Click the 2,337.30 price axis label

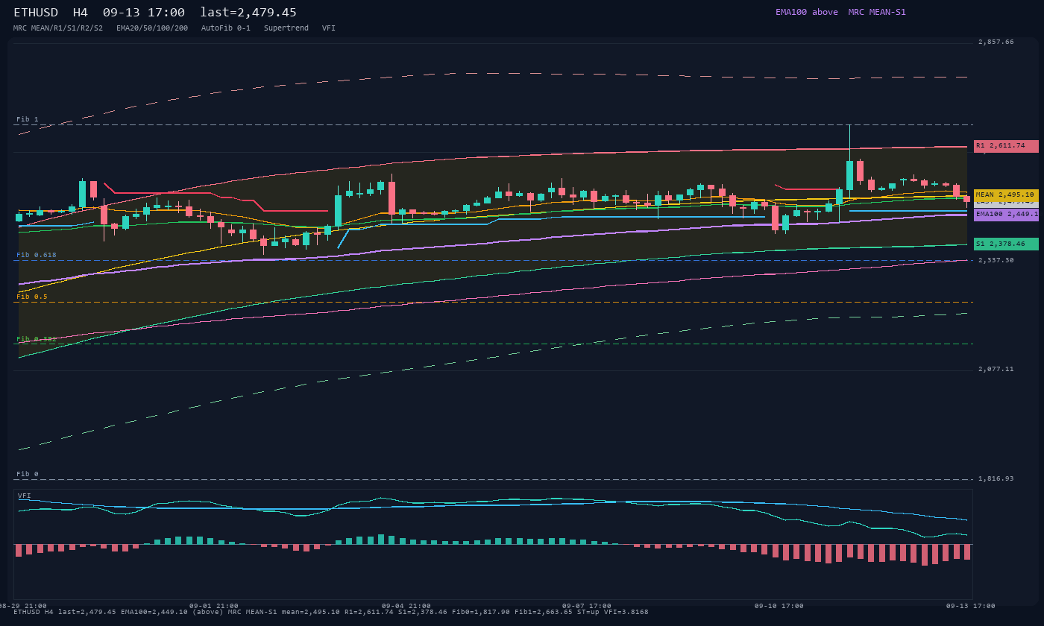(996, 261)
